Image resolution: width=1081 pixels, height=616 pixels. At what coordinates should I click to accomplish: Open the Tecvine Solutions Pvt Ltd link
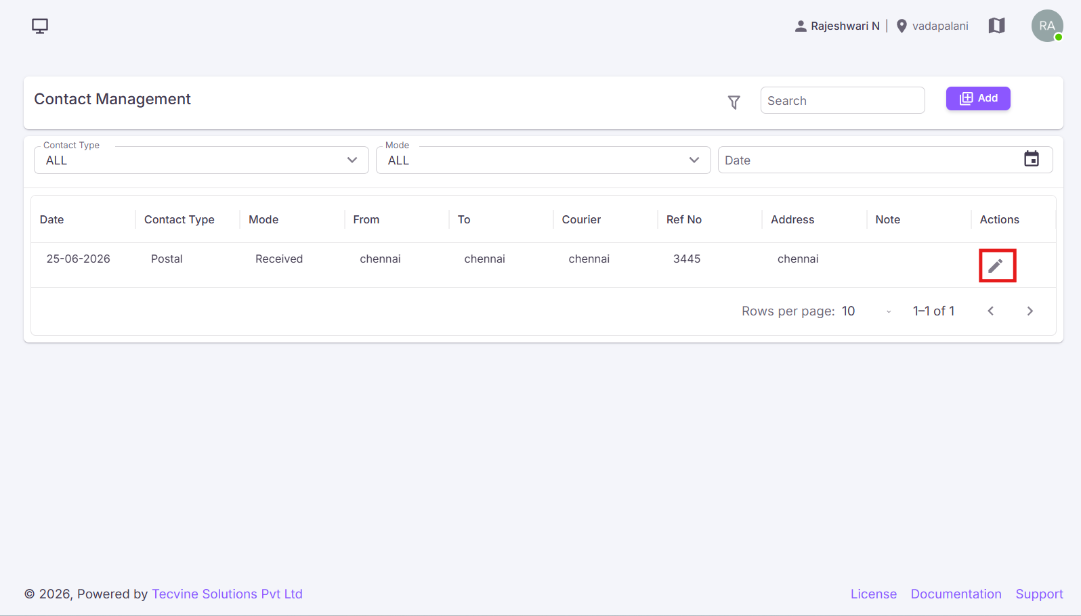point(227,594)
